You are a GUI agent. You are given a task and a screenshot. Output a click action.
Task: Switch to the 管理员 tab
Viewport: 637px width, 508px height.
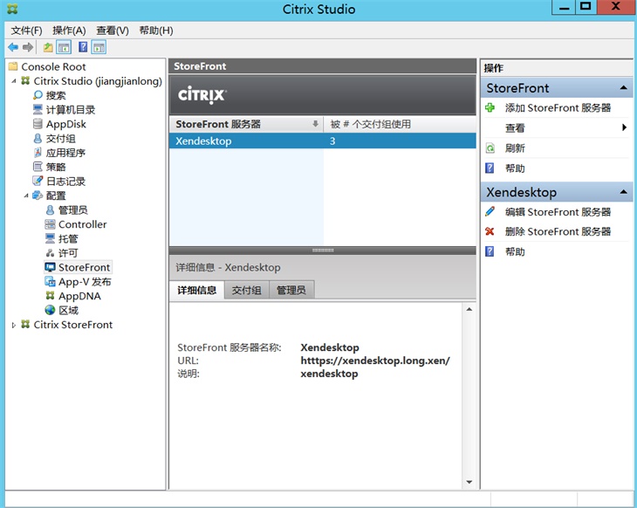pyautogui.click(x=291, y=290)
